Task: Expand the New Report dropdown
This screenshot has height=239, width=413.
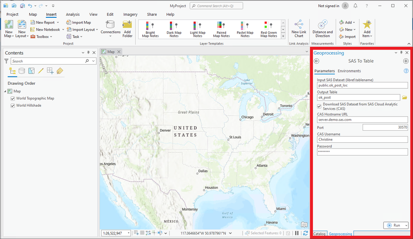Action: pos(58,22)
